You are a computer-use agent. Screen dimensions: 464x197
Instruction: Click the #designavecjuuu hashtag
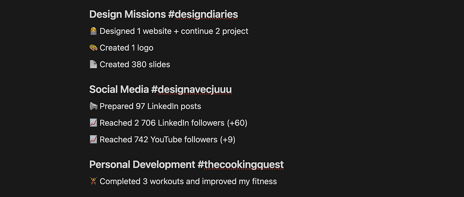click(191, 89)
